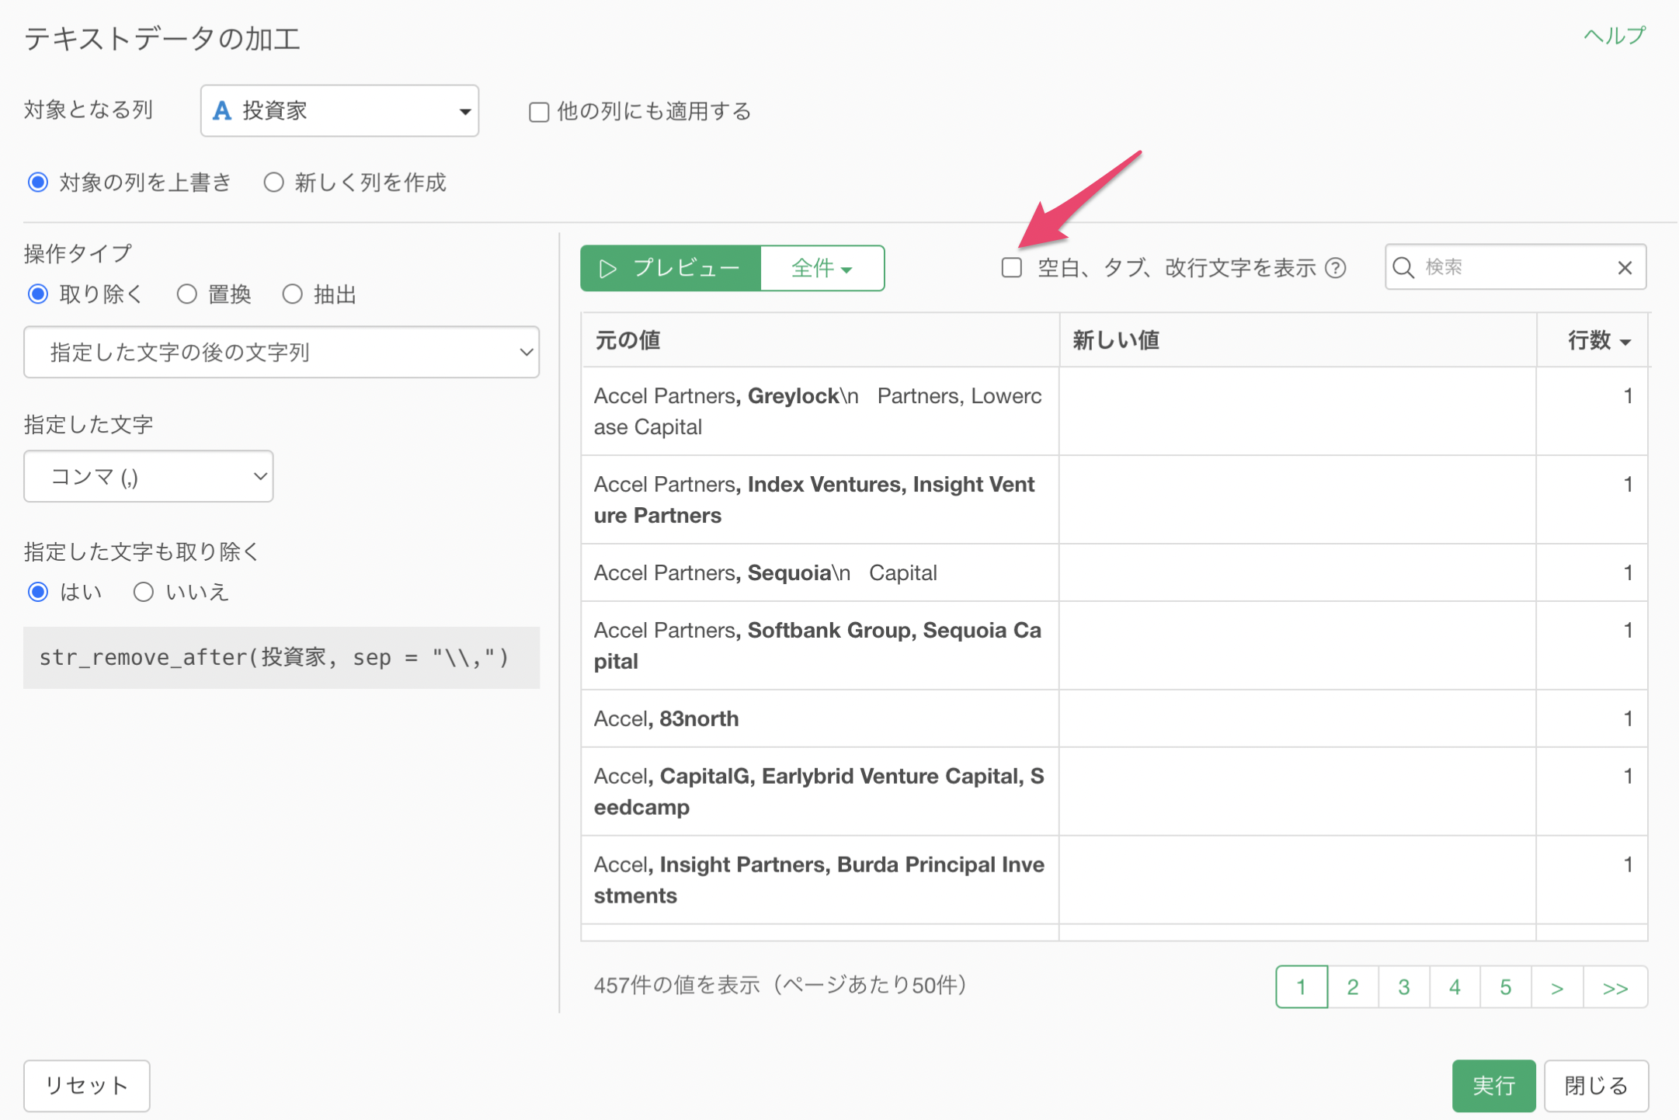Toggle 空白、タブ、改行文字を表示 checkbox
The height and width of the screenshot is (1120, 1679).
point(1011,268)
